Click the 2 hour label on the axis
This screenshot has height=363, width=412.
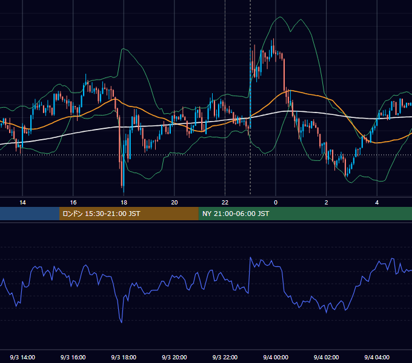[327, 203]
